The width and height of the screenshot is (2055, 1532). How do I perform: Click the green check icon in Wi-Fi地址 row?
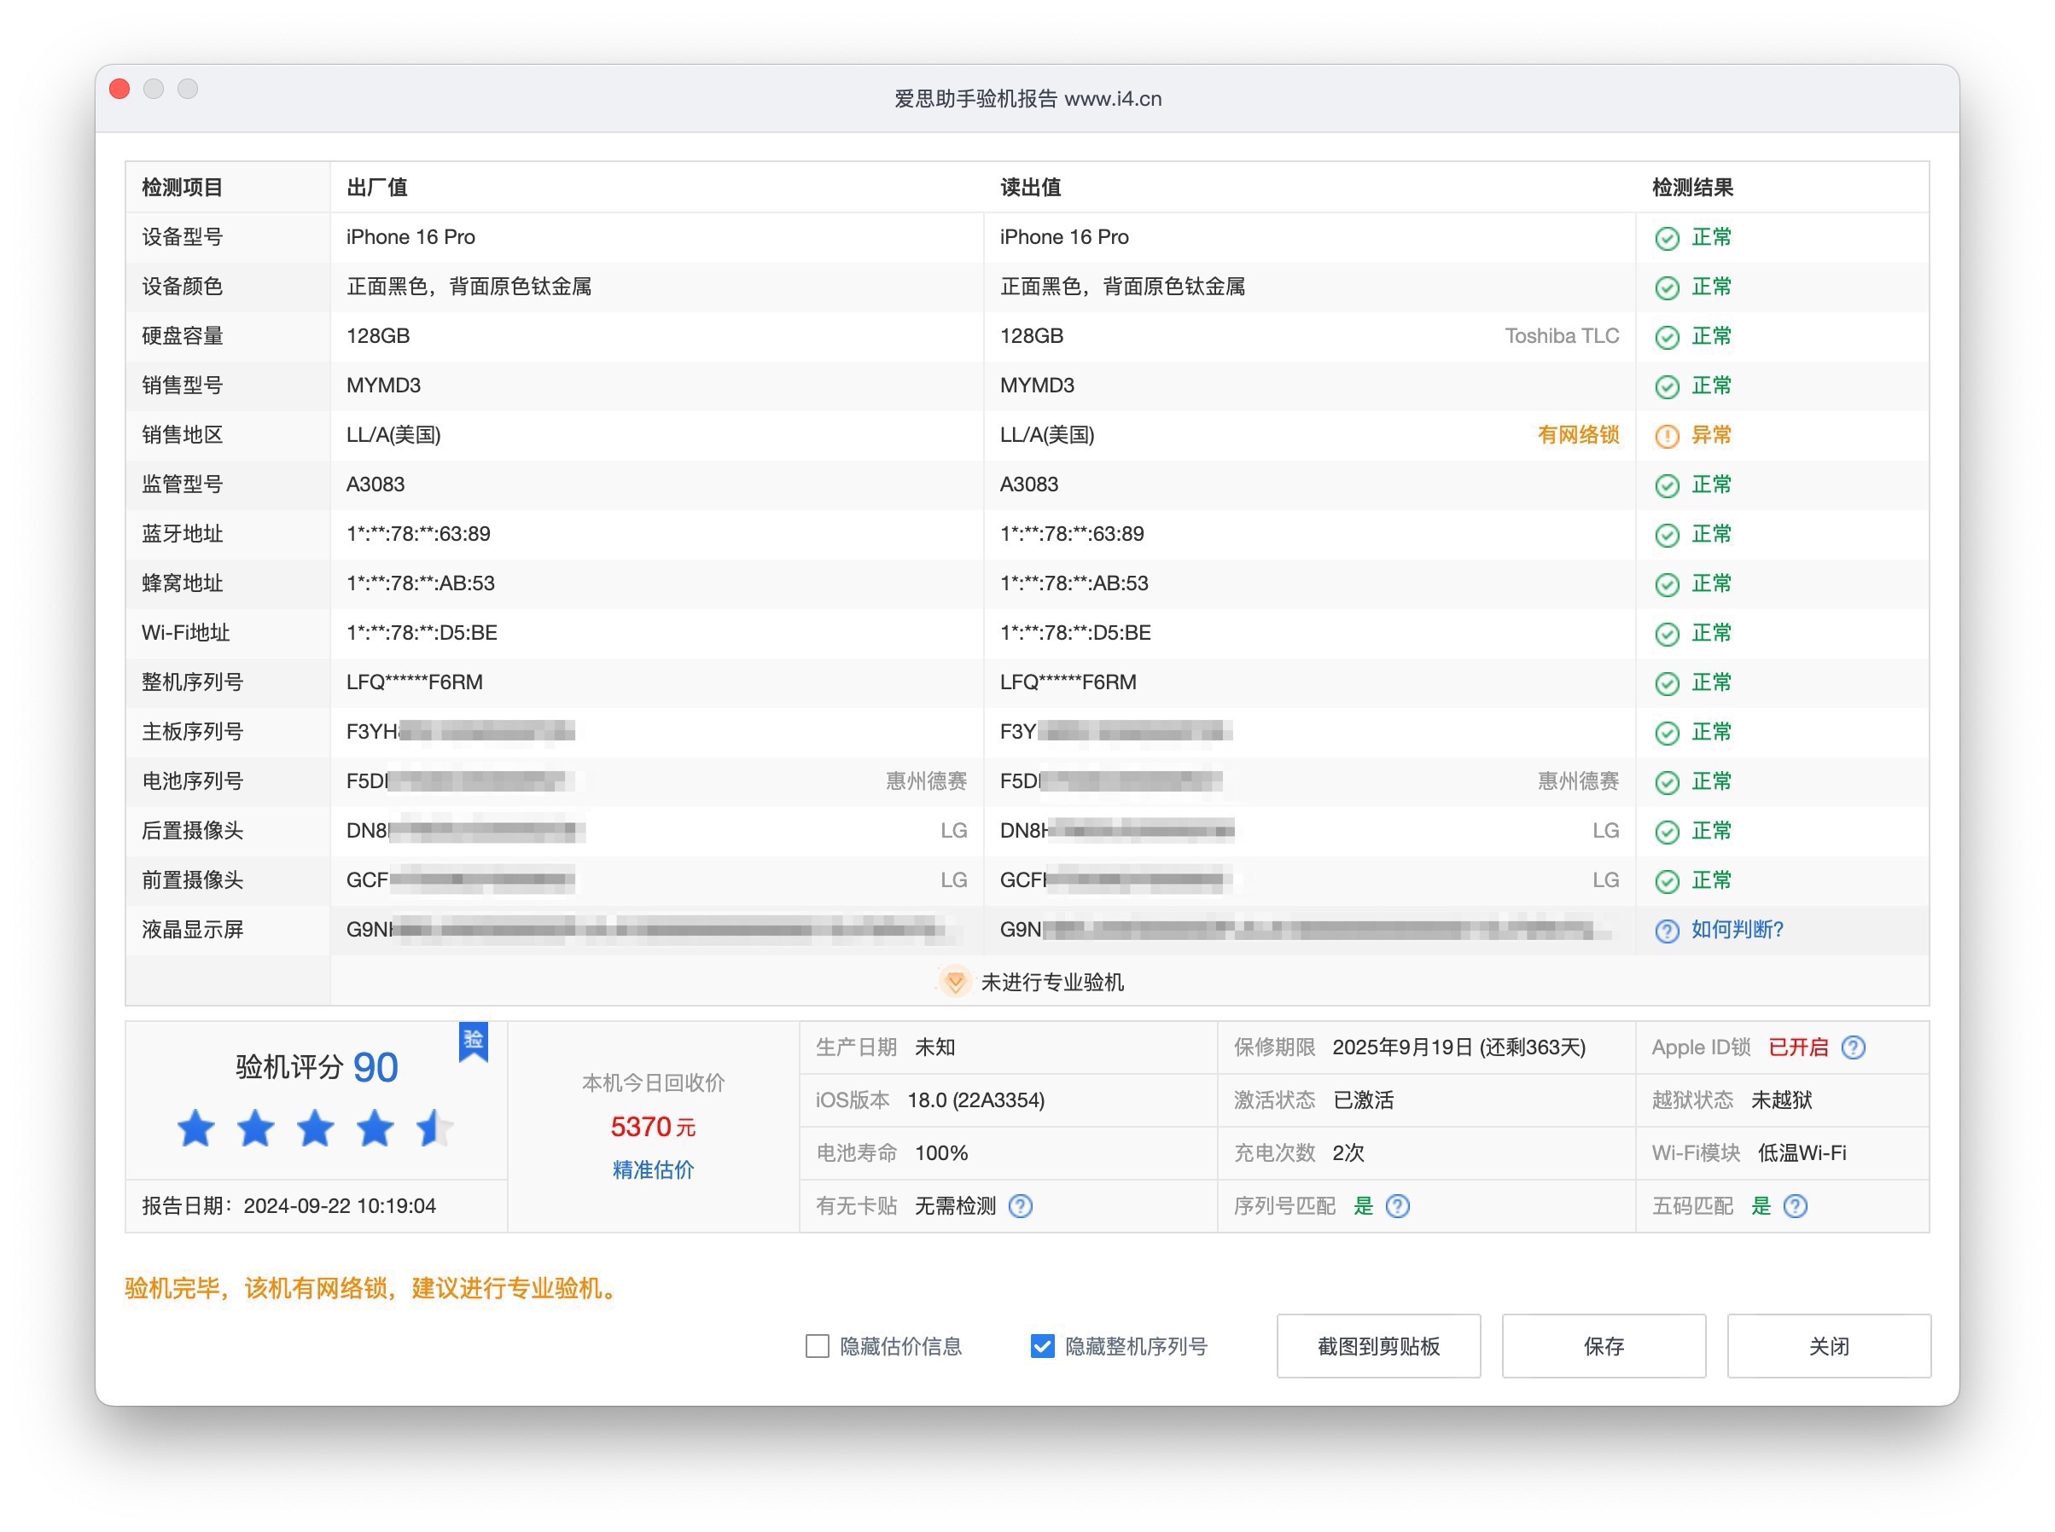pyautogui.click(x=1666, y=635)
